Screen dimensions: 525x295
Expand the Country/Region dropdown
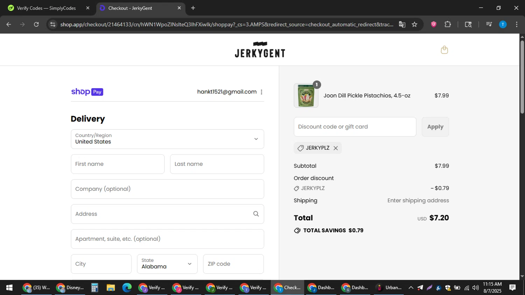coord(167,139)
